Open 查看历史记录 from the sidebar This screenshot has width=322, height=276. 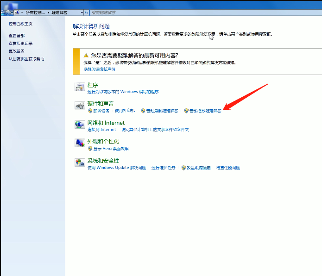pos(20,43)
